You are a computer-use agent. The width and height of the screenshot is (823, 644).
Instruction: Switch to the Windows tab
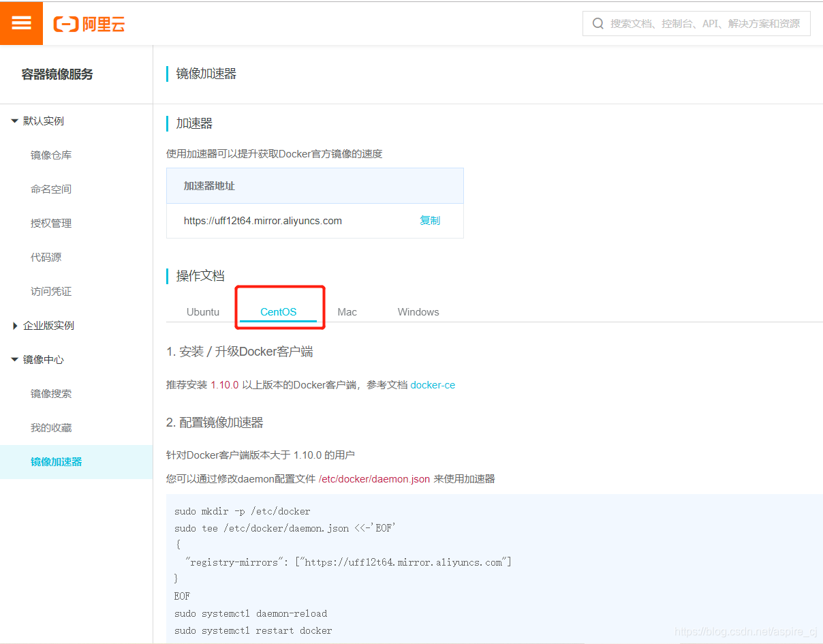coord(418,312)
